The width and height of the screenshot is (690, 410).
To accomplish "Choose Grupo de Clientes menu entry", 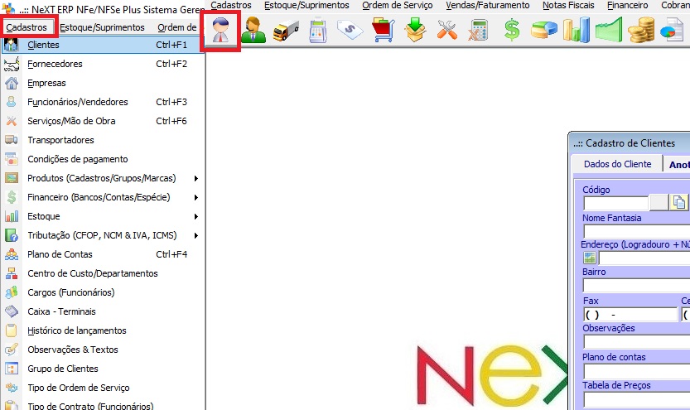I will pyautogui.click(x=104, y=369).
